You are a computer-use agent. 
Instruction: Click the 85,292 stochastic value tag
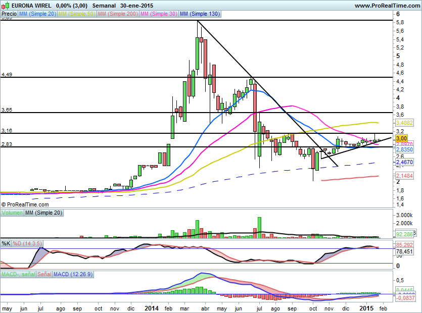click(404, 245)
